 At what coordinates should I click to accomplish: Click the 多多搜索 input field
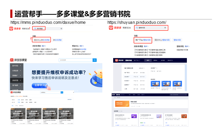(76, 60)
